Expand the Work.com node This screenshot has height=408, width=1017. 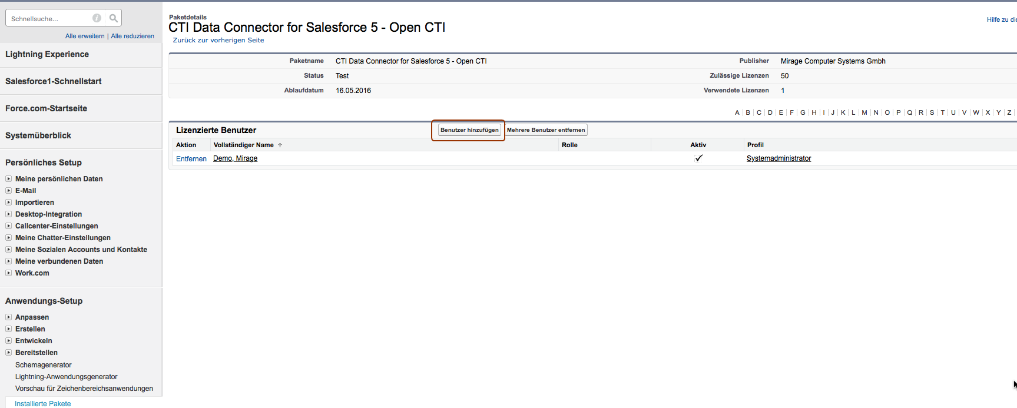(x=8, y=273)
